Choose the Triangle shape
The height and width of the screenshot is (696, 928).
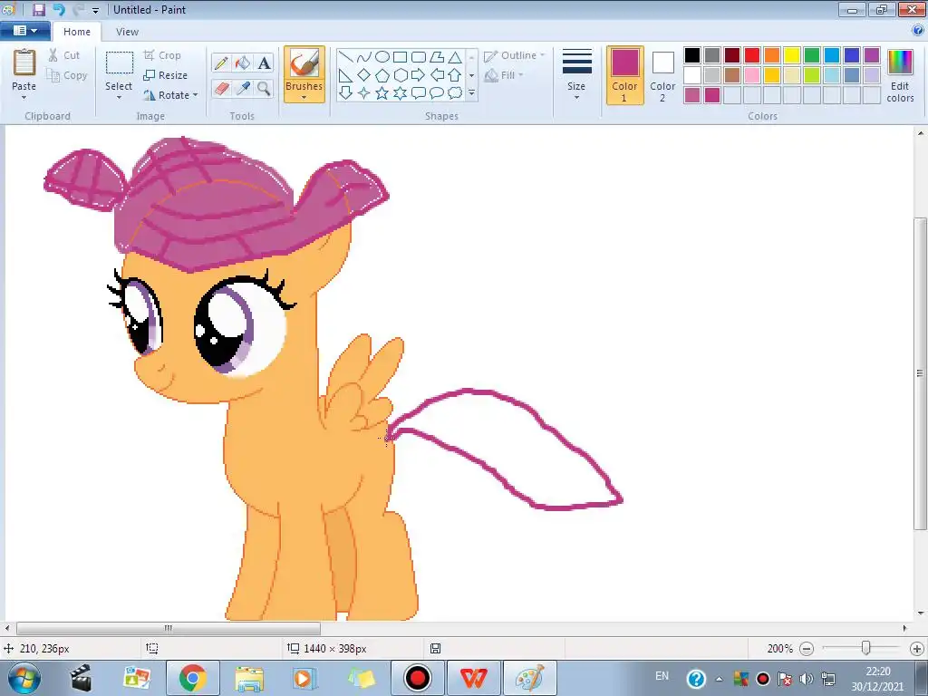(455, 57)
